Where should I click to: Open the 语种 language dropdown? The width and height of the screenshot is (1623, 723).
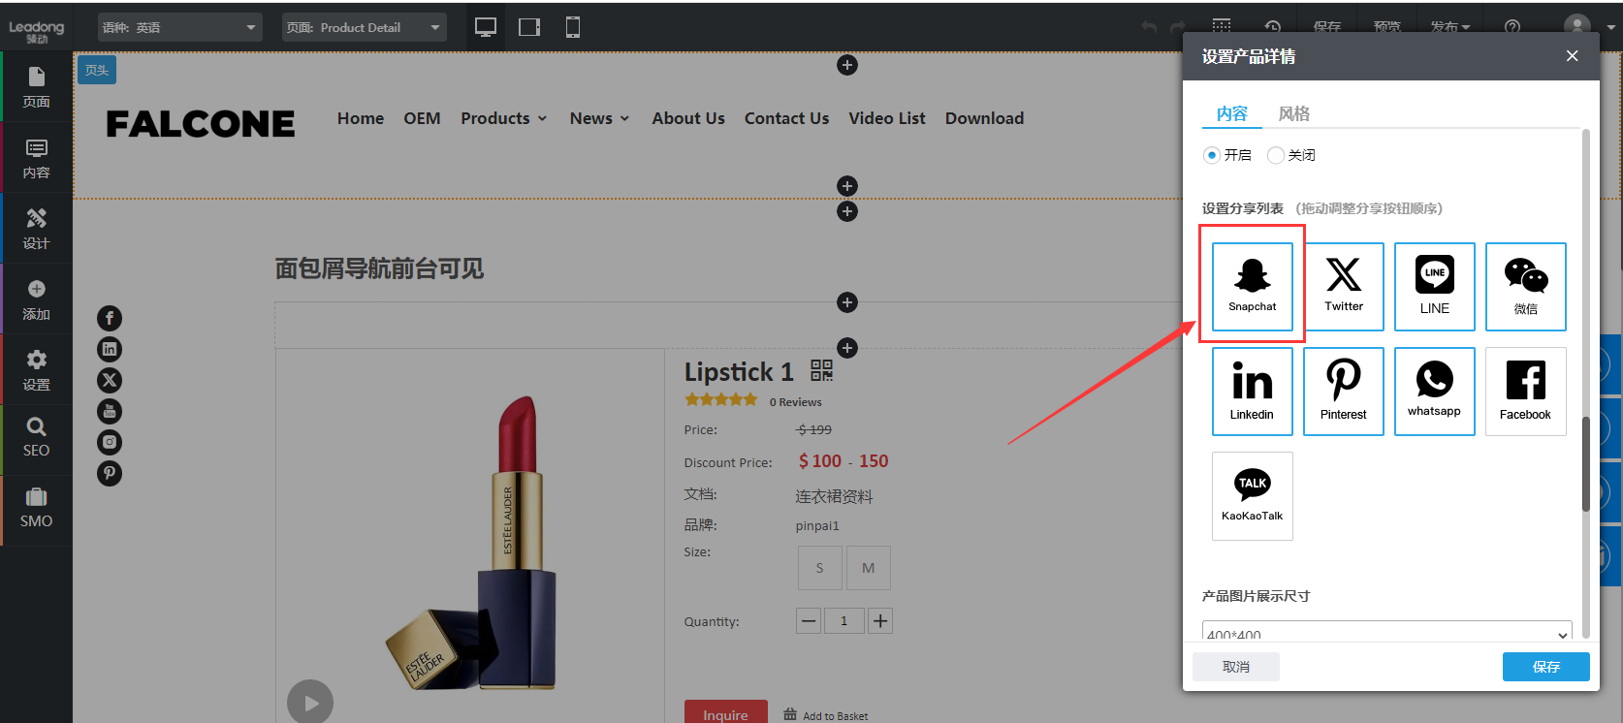(x=179, y=27)
